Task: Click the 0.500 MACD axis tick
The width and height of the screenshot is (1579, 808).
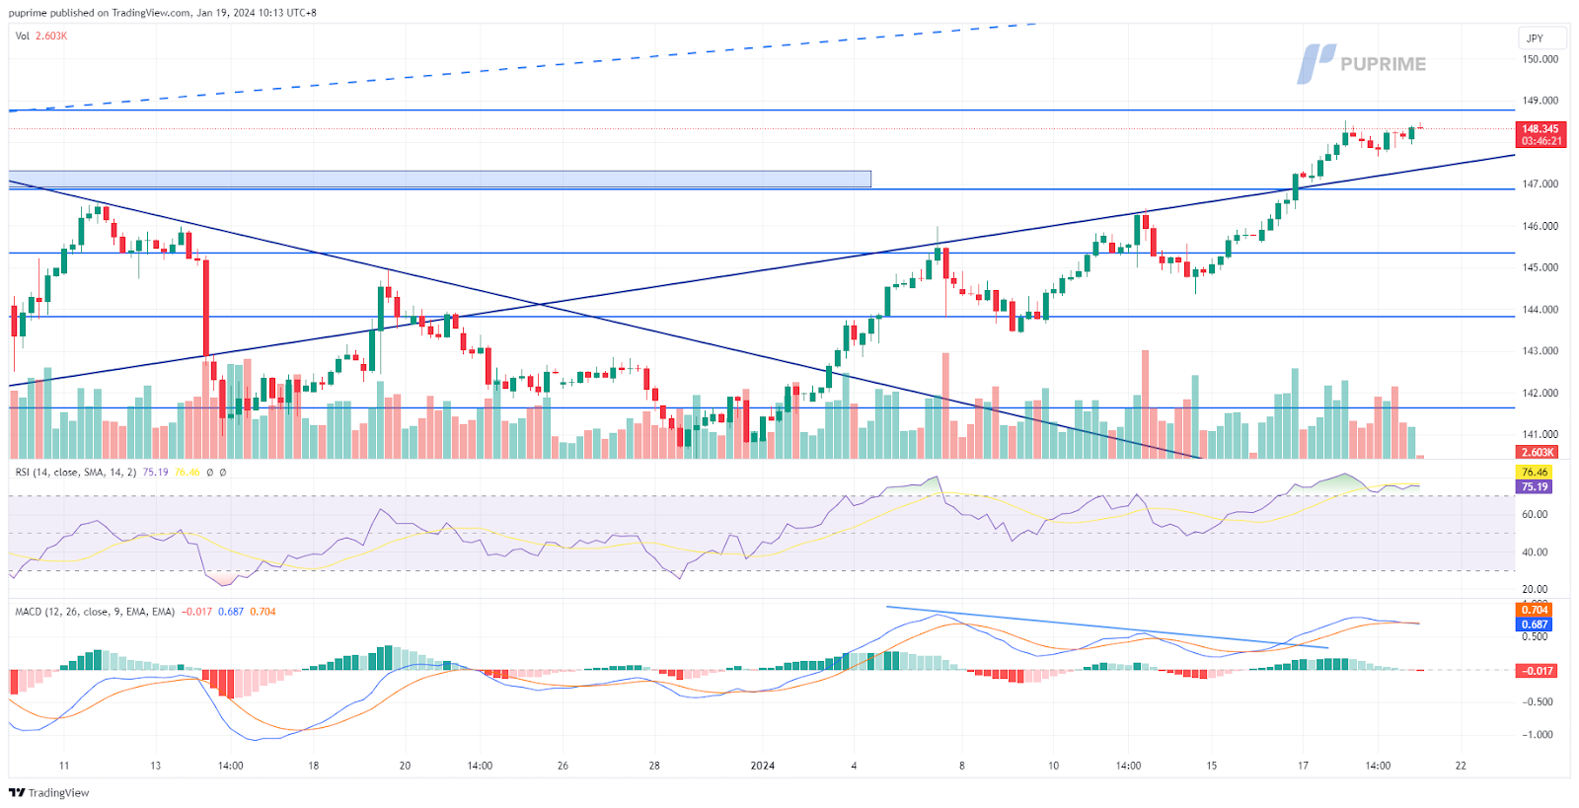Action: (x=1535, y=636)
